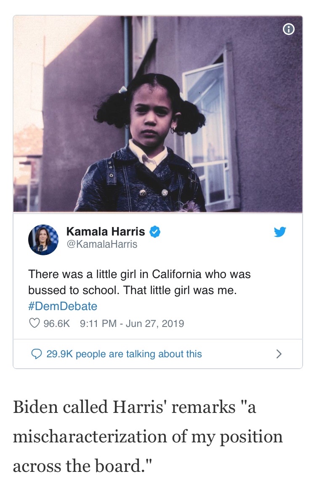Click the article line "Biden called Harris' remarks"
The image size is (314, 490).
tap(134, 408)
